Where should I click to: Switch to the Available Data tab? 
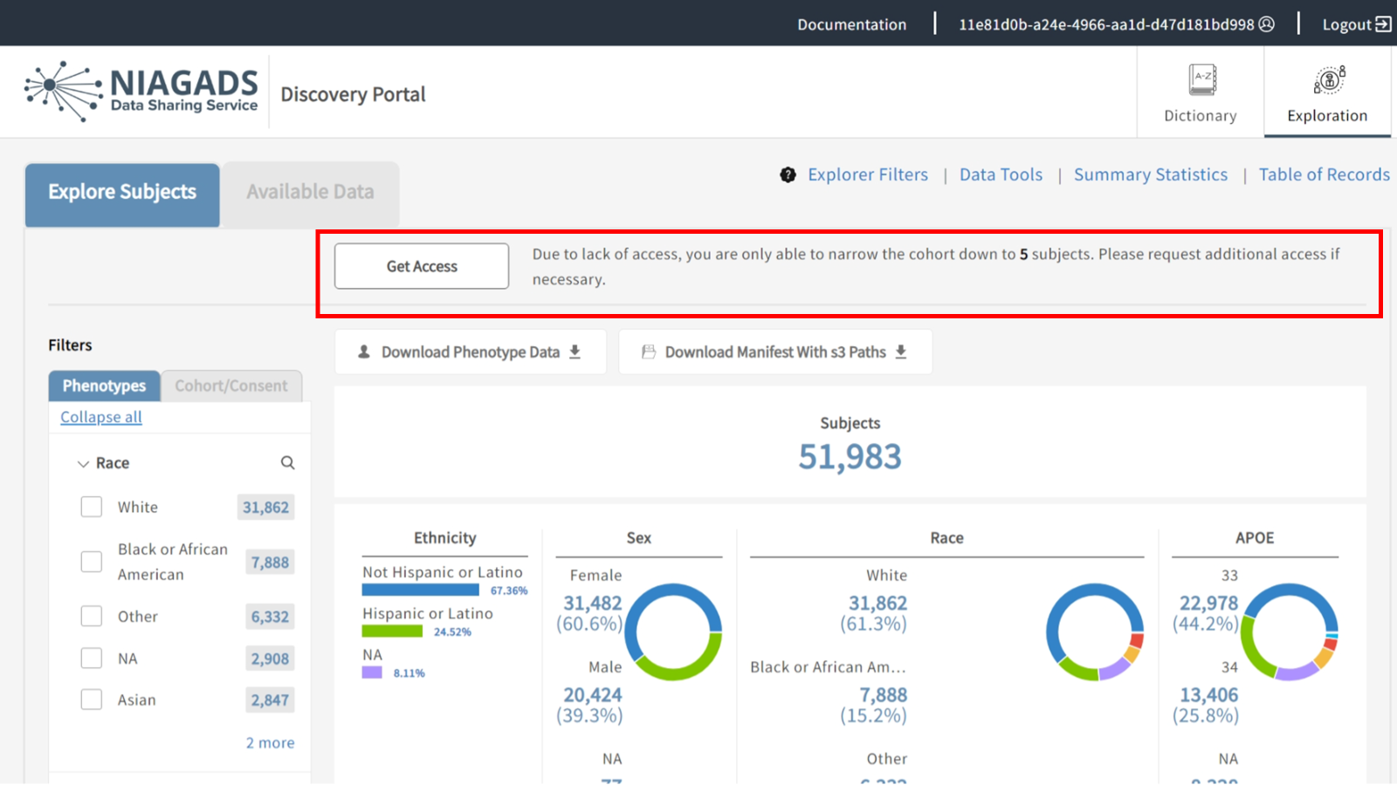pyautogui.click(x=310, y=193)
